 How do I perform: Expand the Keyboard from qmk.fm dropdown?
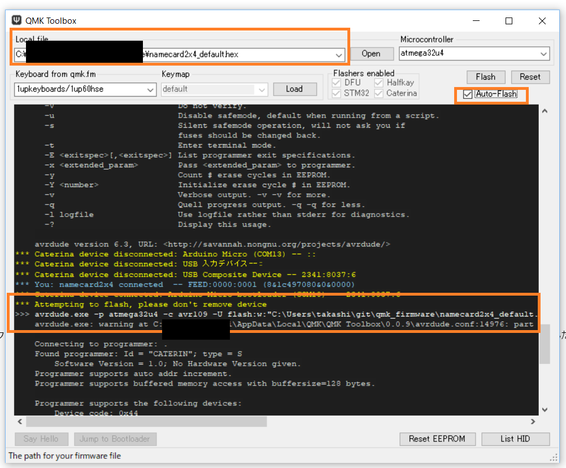tap(150, 89)
